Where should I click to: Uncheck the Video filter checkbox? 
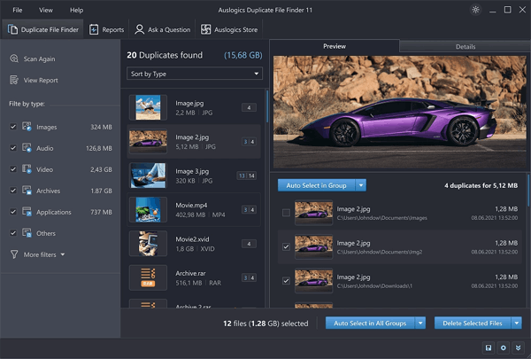click(13, 169)
